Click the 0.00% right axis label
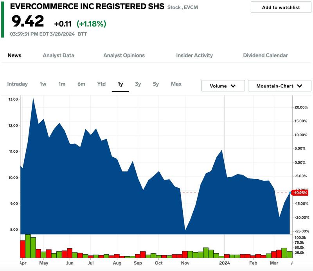 coord(300,162)
